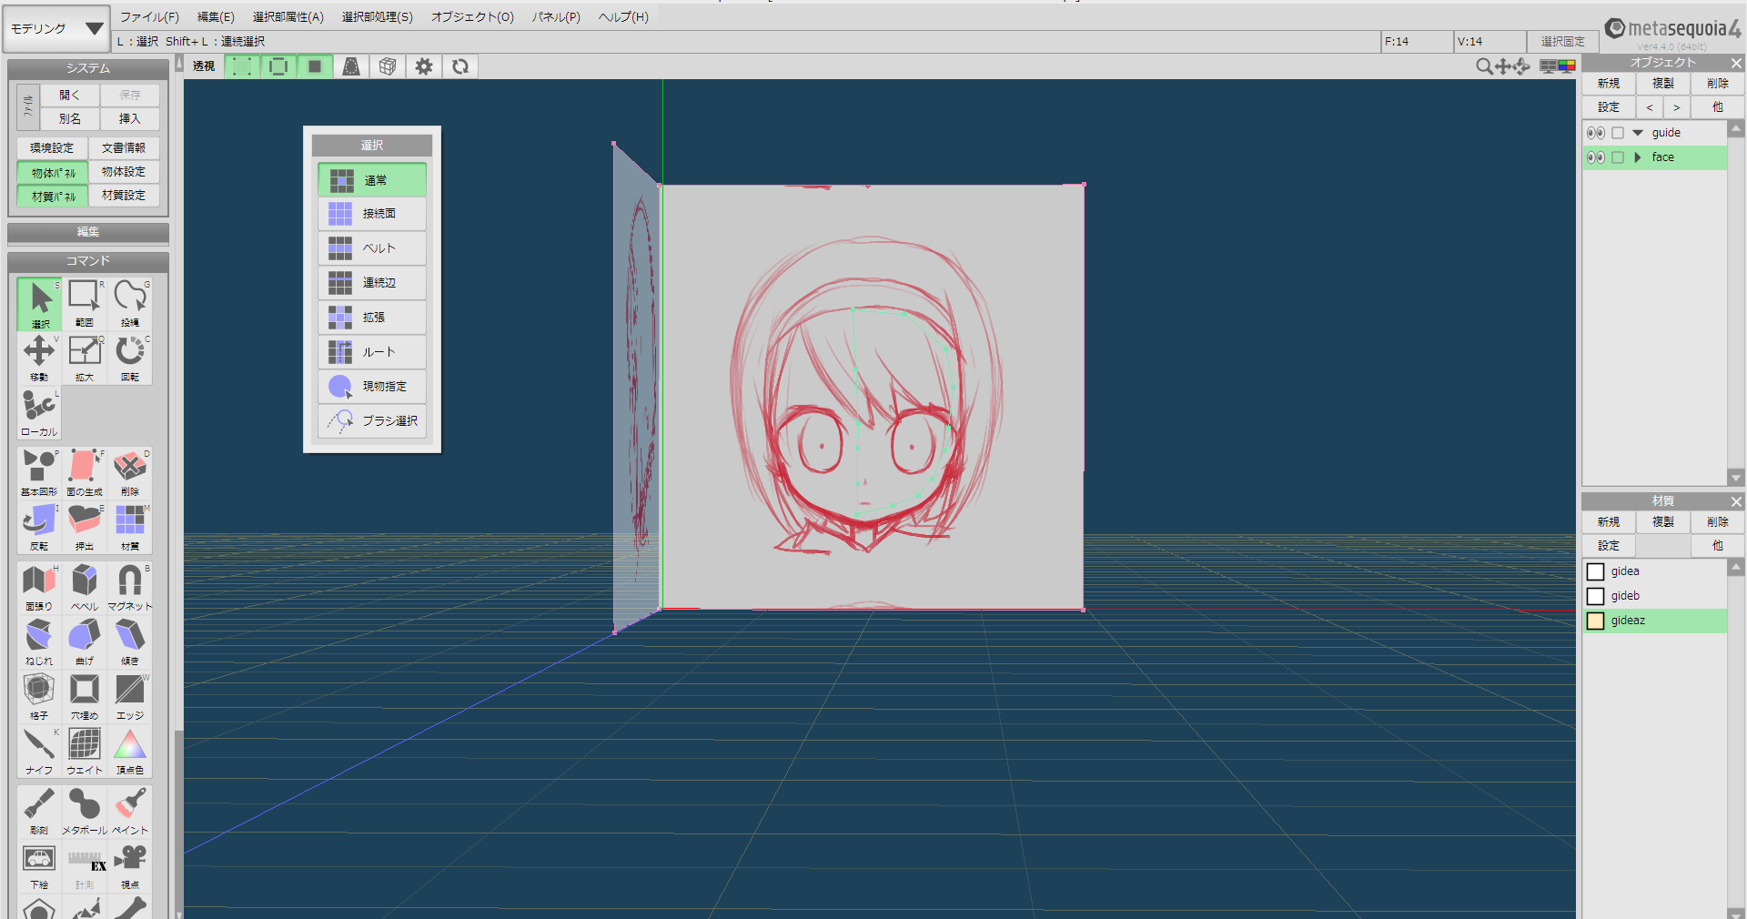Select the メタボール metaball tool
Screen dimensions: 1747x919
85,812
